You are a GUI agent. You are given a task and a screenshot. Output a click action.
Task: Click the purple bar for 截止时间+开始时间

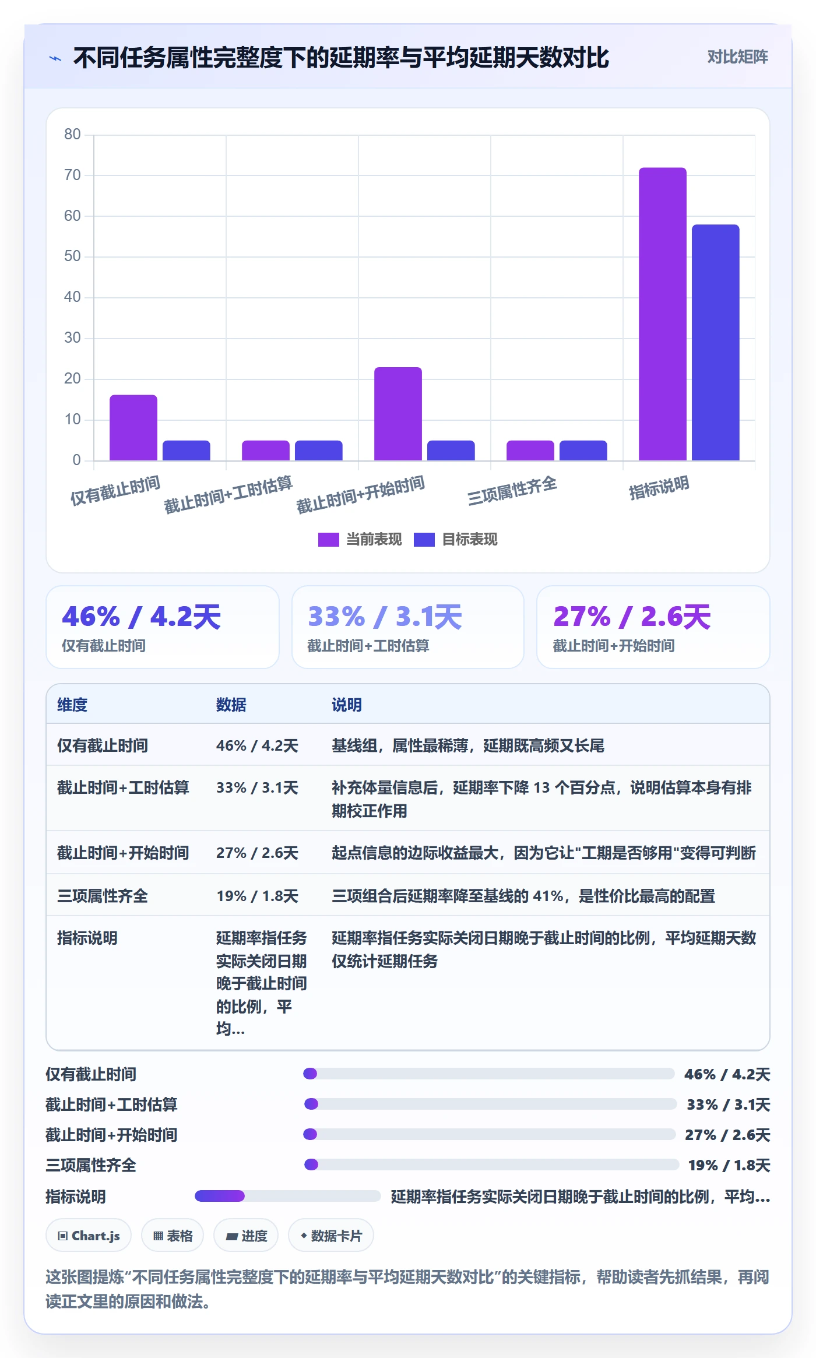[398, 414]
